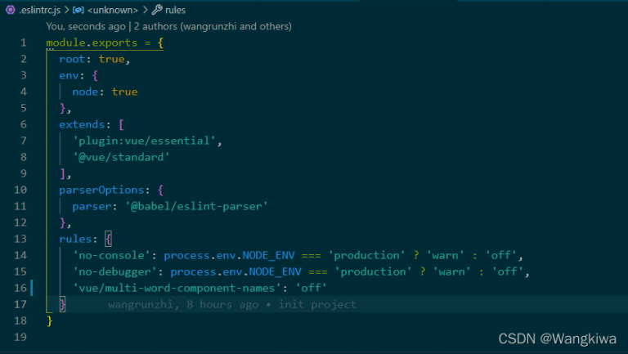This screenshot has width=628, height=354.
Task: Click the modified-line marker beside line 16
Action: tap(32, 288)
